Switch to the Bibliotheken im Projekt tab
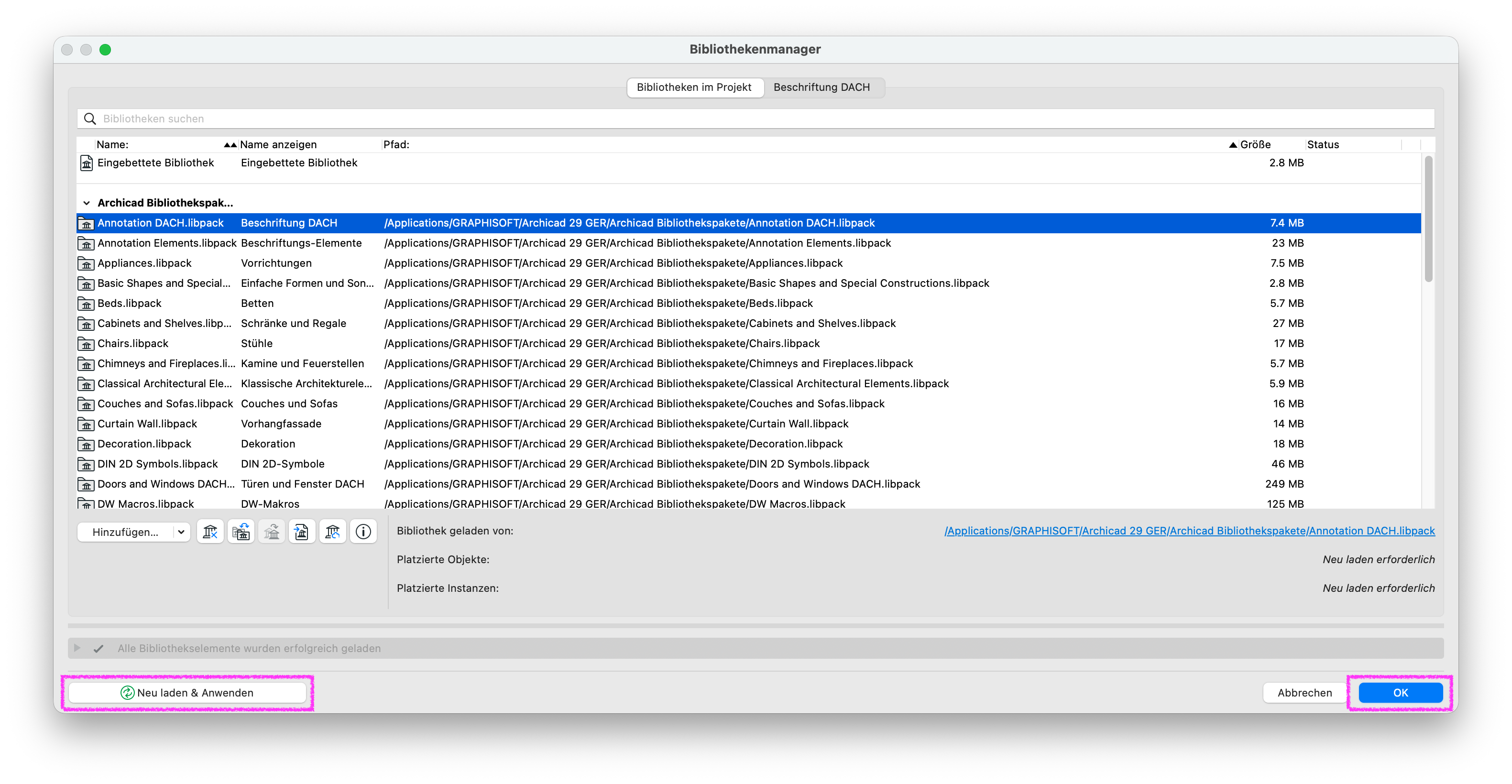 [694, 87]
